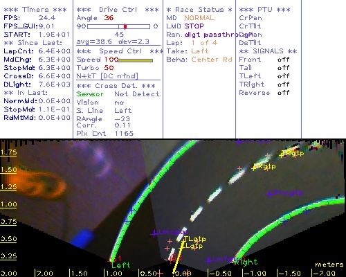Click the Sensor Not Detect. status row

click(118, 94)
